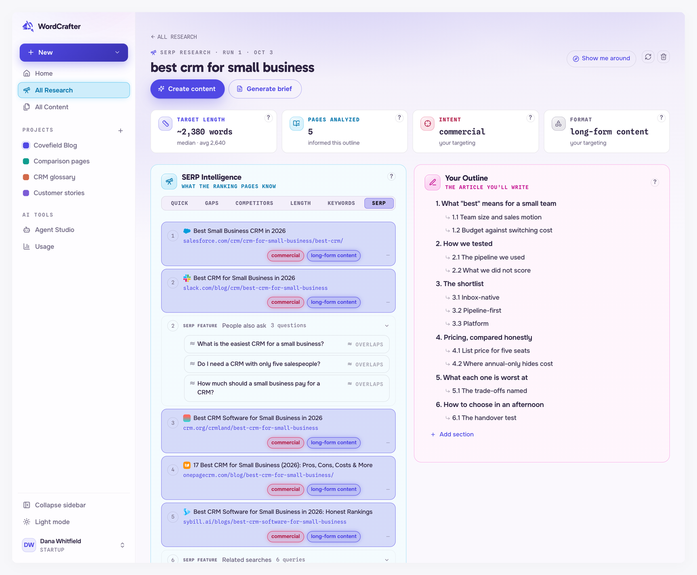The height and width of the screenshot is (575, 697).
Task: Click the SERP Intelligence telescope icon
Action: coord(169,182)
